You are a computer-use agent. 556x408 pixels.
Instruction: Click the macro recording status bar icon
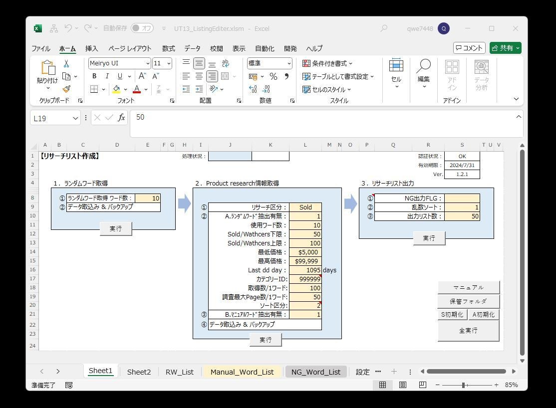(69, 386)
